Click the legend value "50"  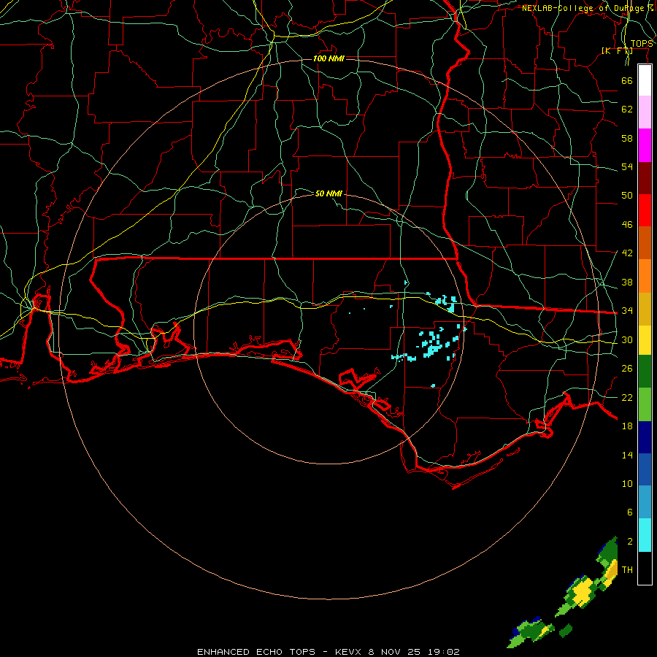(627, 196)
